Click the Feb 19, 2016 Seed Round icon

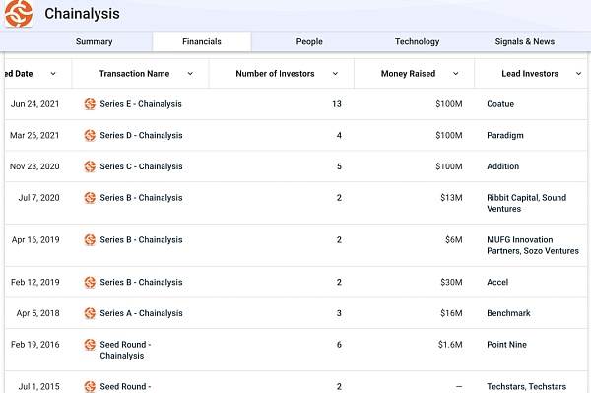[x=90, y=344]
